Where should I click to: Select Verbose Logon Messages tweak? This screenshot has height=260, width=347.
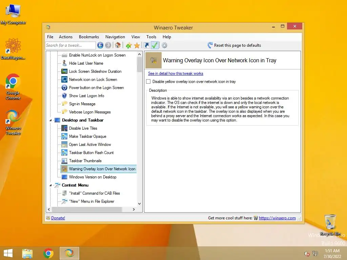(x=89, y=112)
